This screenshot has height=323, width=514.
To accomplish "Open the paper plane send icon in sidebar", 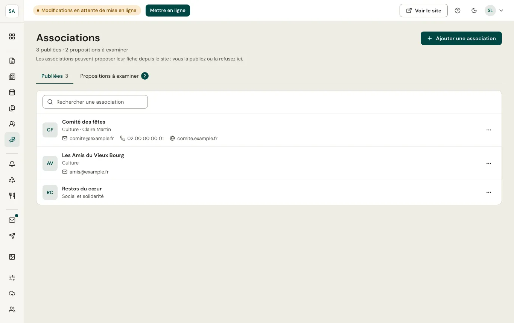I will [x=12, y=236].
